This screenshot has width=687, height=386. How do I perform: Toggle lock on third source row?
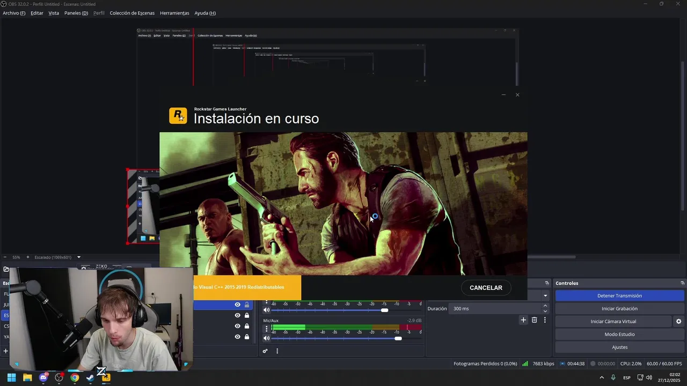pos(247,326)
